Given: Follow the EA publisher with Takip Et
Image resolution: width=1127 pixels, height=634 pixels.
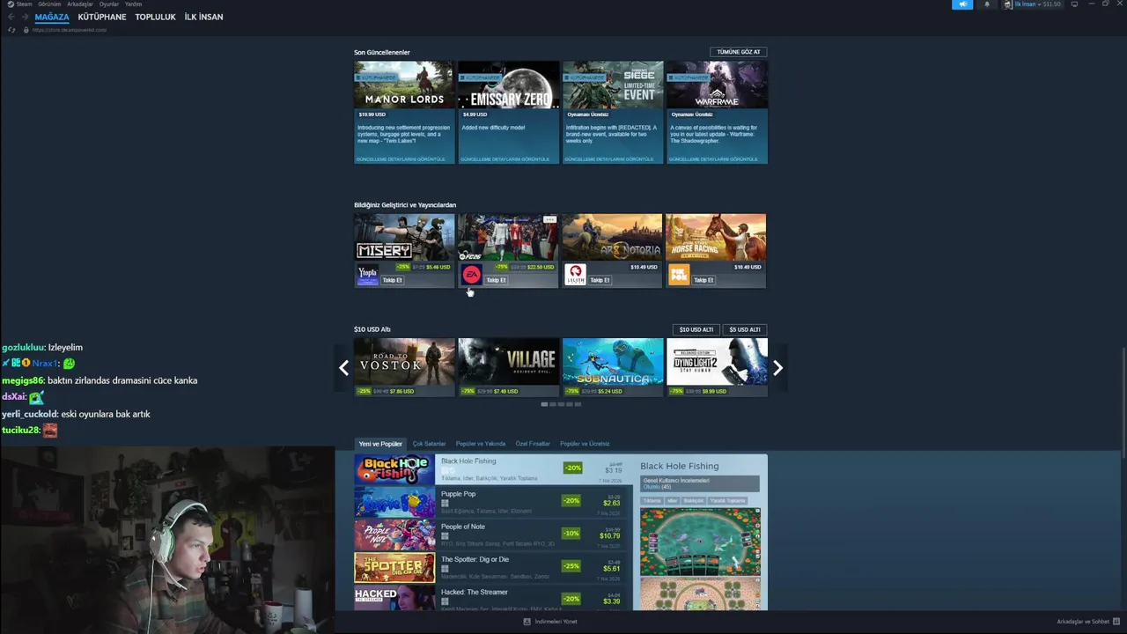Looking at the screenshot, I should click(497, 280).
